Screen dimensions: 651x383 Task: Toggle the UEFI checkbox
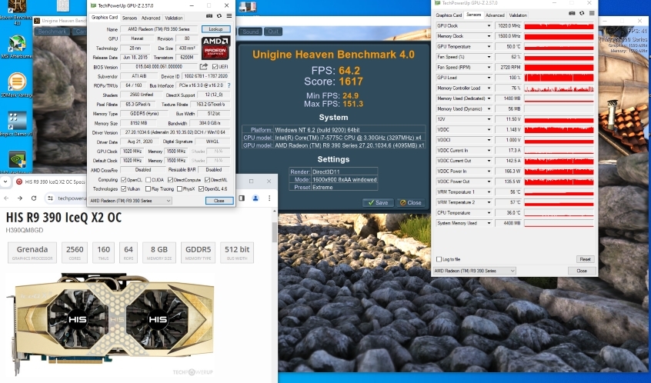point(215,67)
